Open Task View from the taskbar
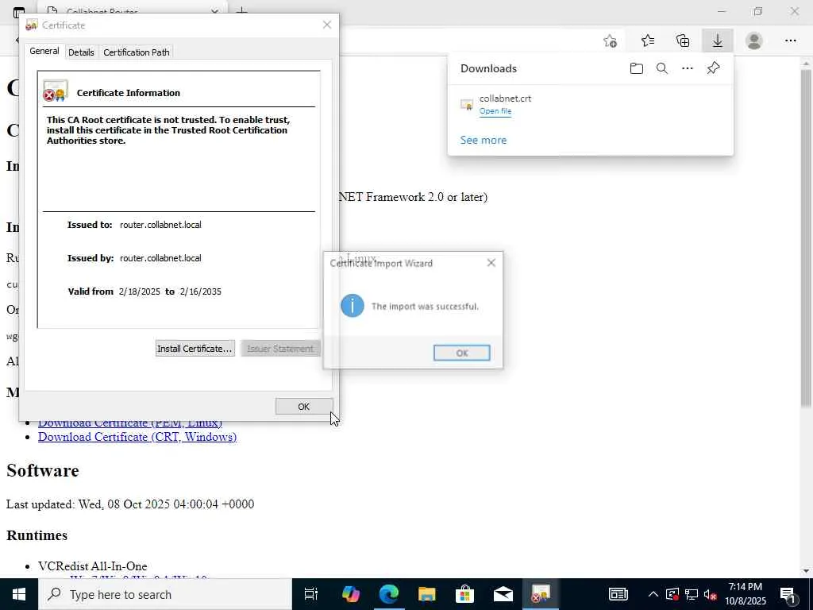 311,594
